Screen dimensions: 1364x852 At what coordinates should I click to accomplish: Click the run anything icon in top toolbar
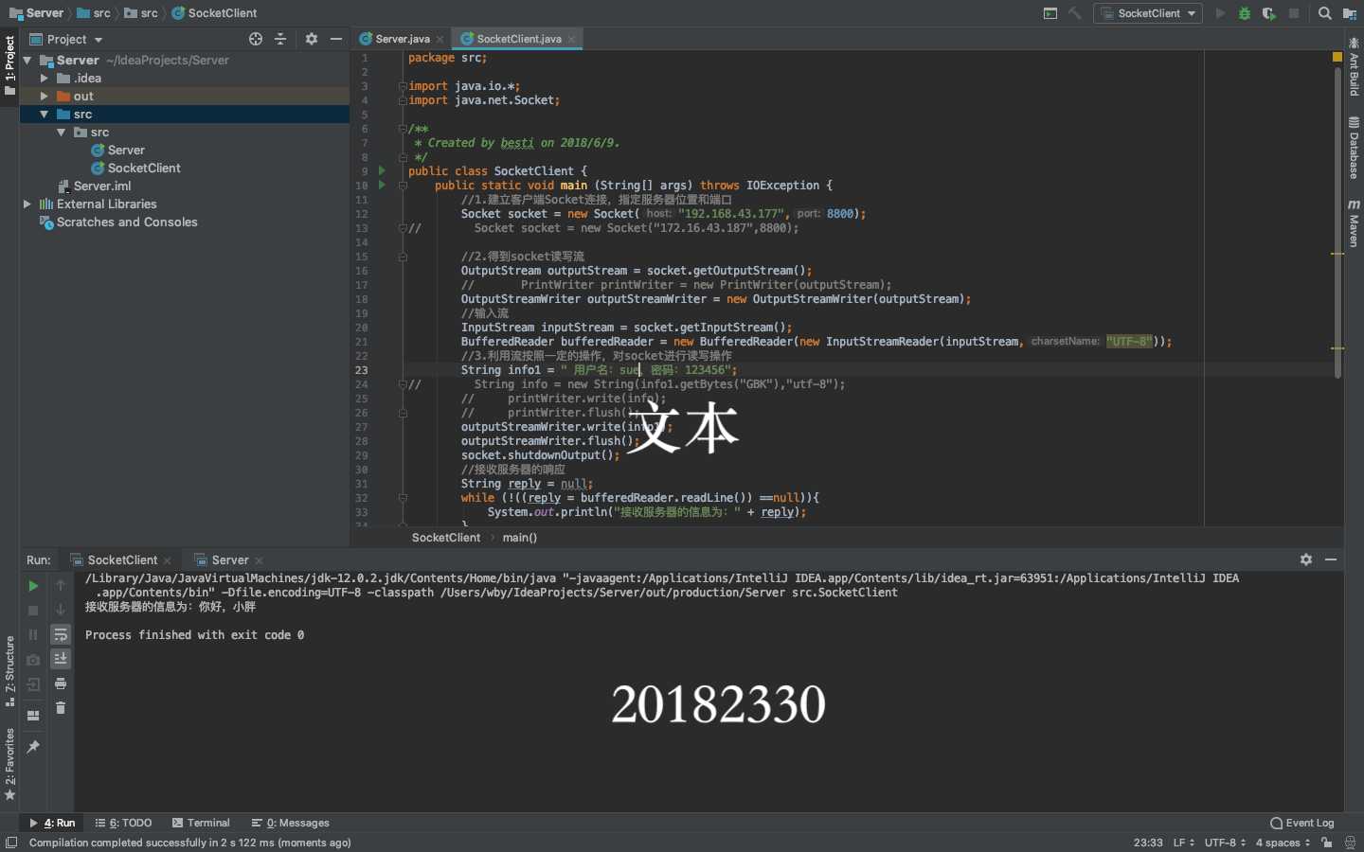pyautogui.click(x=1050, y=13)
